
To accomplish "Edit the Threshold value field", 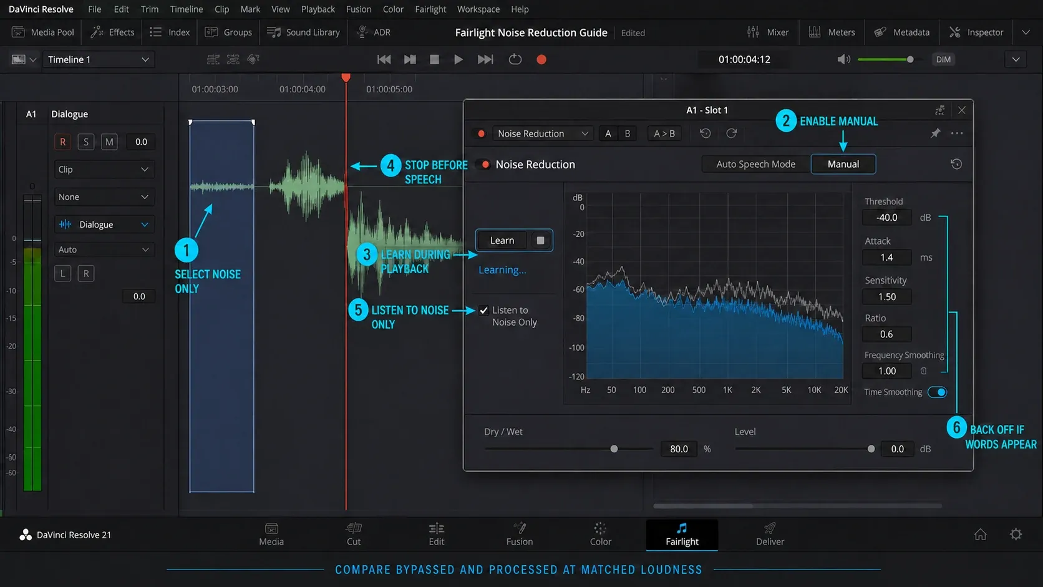I will pyautogui.click(x=886, y=218).
